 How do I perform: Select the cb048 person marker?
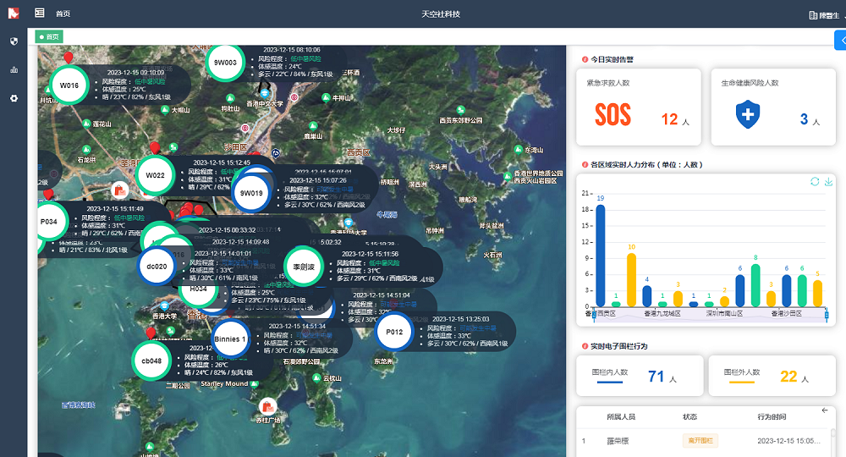[x=151, y=361]
